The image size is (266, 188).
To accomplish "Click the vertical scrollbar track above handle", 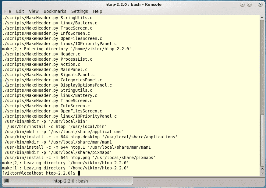I will 262,67.
